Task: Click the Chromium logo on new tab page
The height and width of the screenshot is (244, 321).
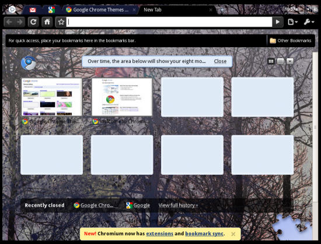Action: point(29,63)
